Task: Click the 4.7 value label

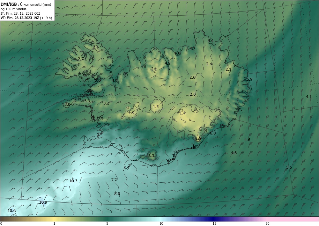Action: (x=192, y=48)
